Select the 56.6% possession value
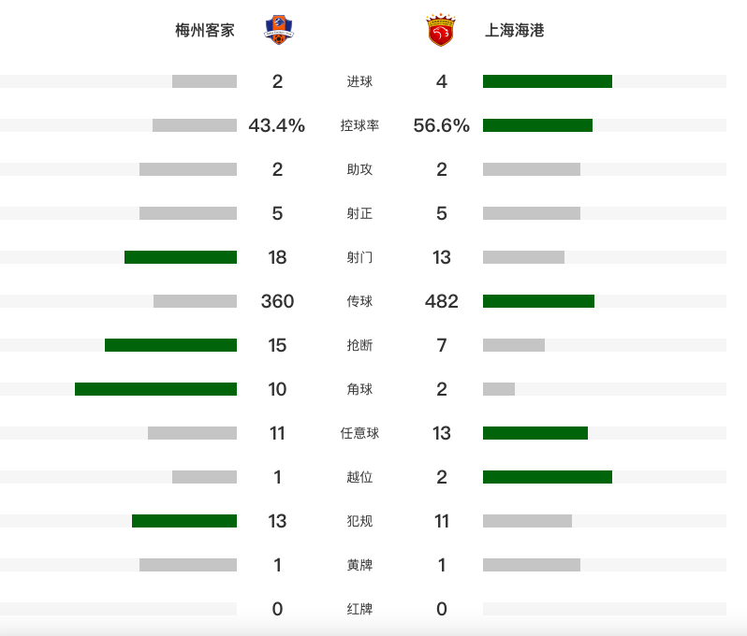747x636 pixels. click(441, 125)
